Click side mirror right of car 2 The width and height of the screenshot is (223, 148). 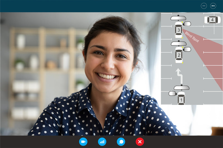(x=187, y=49)
